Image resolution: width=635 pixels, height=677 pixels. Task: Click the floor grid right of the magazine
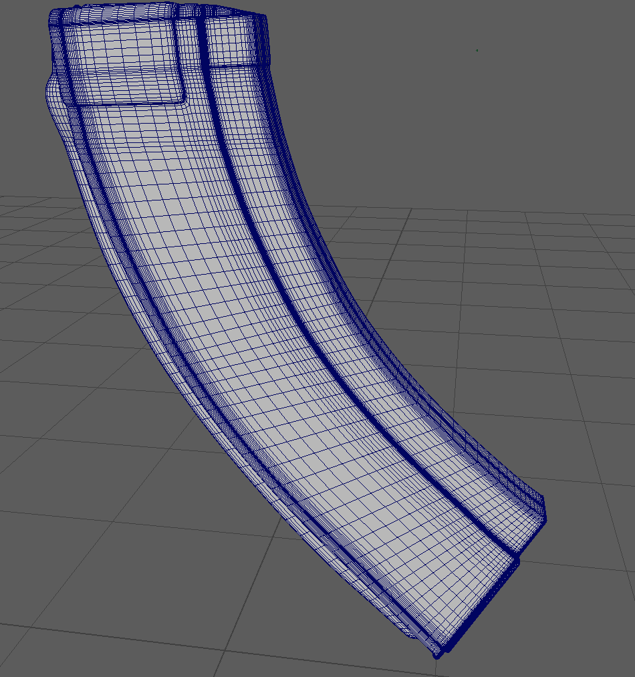pos(535,334)
